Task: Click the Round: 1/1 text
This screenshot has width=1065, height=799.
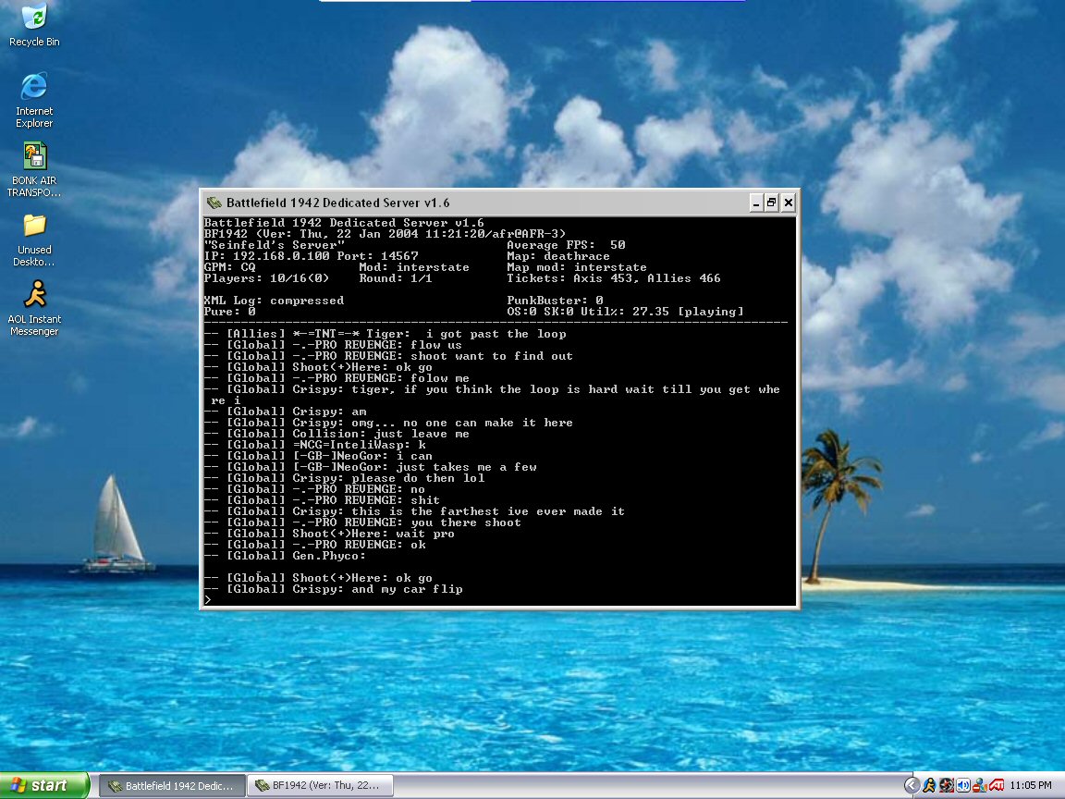Action: (x=396, y=278)
